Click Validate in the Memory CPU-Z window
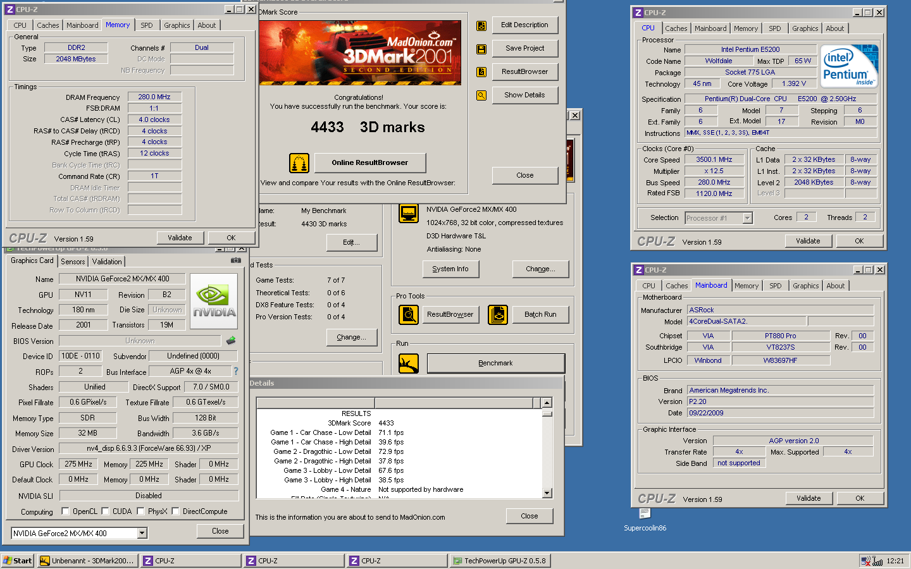The width and height of the screenshot is (911, 569). point(180,238)
